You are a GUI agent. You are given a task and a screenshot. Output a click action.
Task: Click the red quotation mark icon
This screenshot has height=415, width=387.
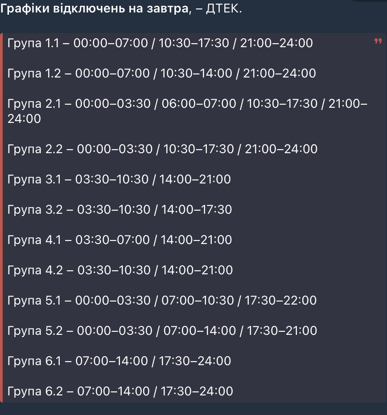point(378,42)
